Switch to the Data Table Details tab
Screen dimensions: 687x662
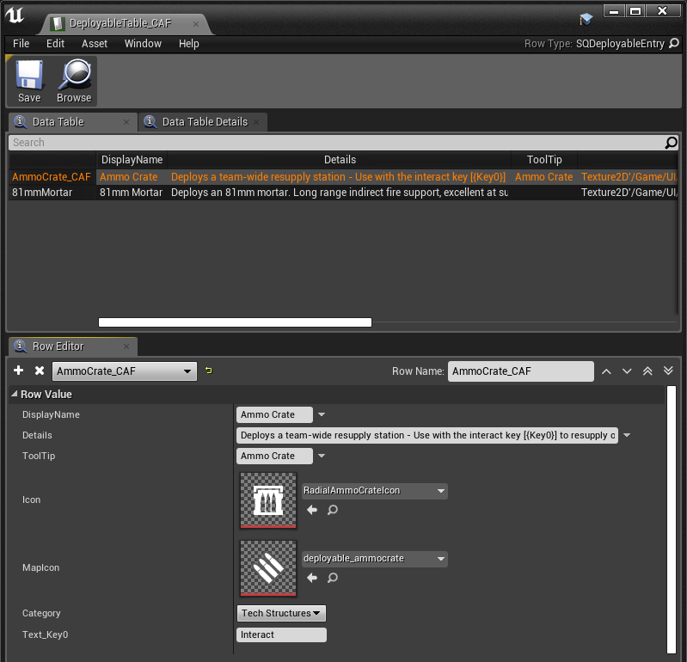tap(205, 122)
